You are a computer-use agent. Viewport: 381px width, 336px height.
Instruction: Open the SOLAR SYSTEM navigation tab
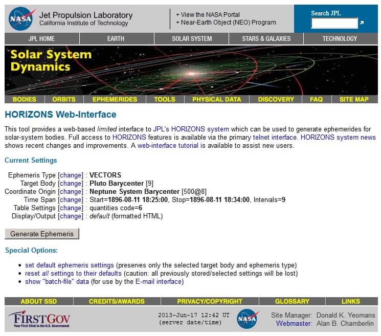(192, 39)
